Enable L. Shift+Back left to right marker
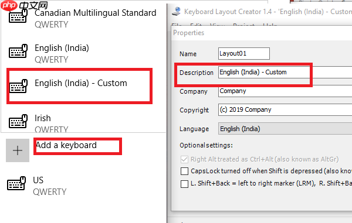352x223 pixels. point(184,184)
